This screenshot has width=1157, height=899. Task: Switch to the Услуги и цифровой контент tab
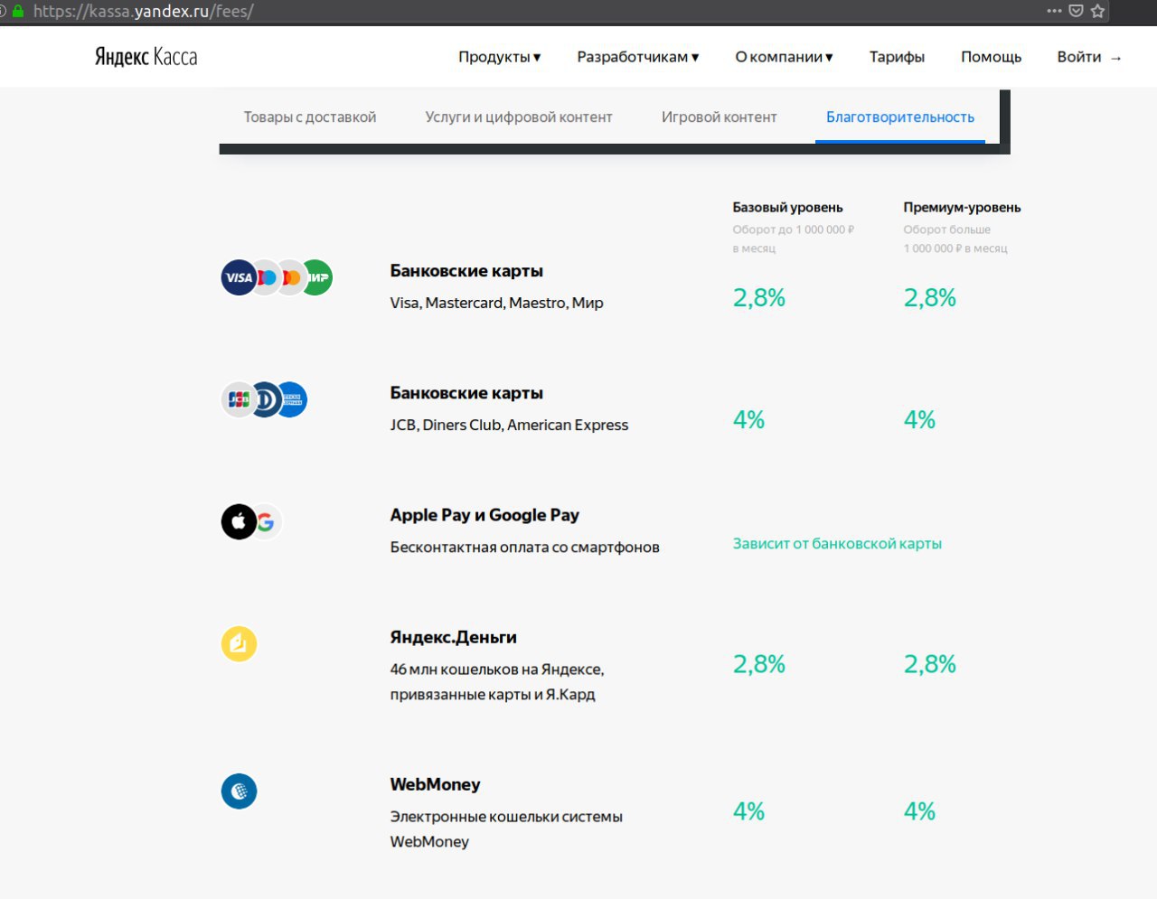519,117
